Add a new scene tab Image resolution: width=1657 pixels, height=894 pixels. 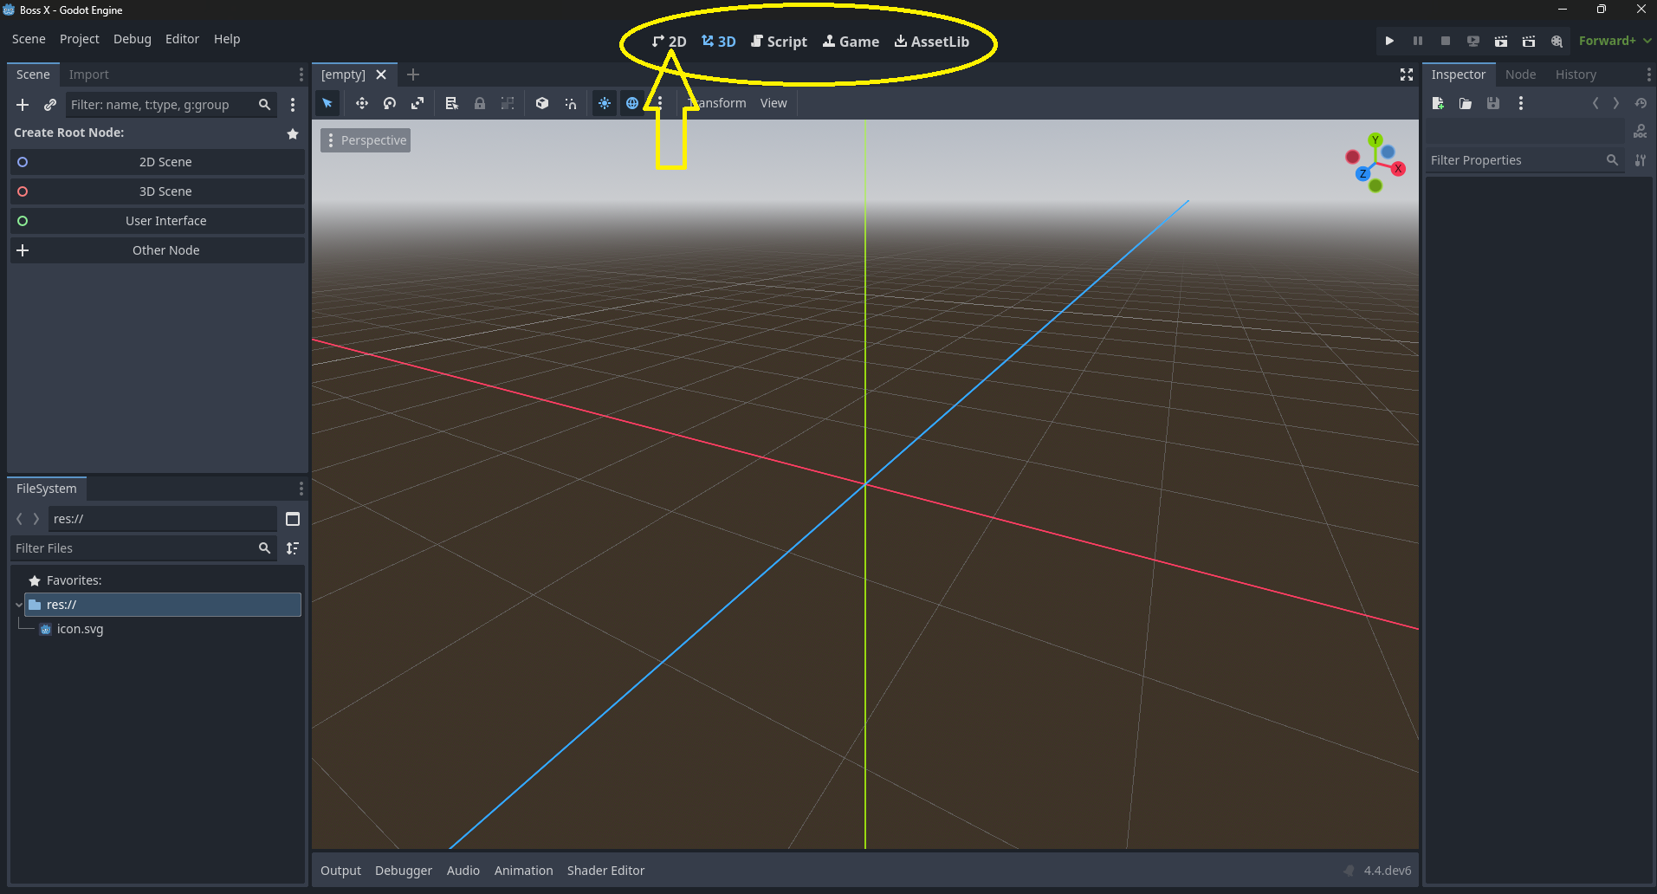coord(413,74)
